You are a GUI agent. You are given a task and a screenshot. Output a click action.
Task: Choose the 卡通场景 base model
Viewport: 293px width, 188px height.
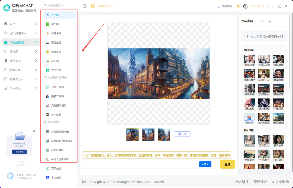pyautogui.click(x=278, y=104)
